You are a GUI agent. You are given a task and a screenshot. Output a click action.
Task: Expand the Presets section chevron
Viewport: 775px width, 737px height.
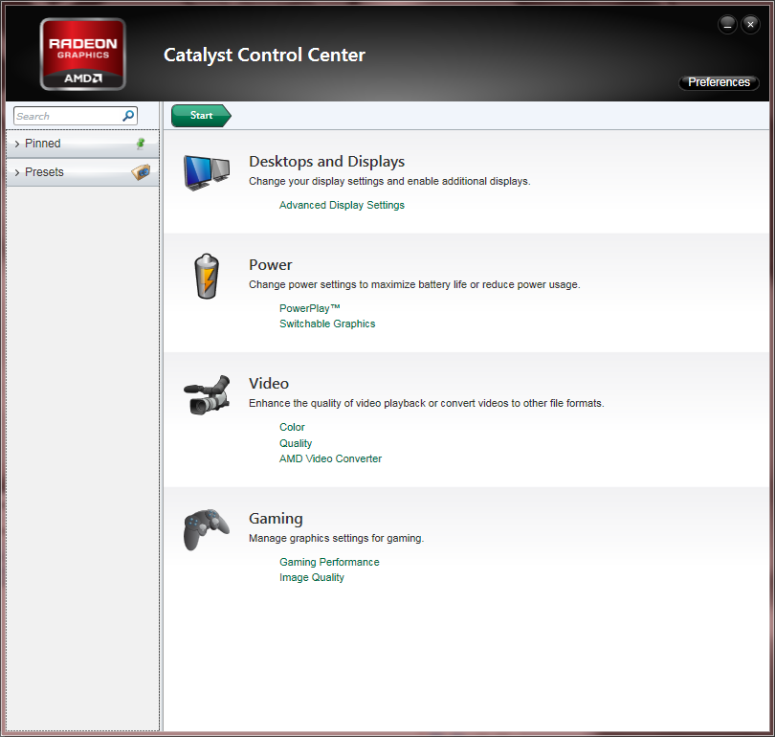(x=17, y=172)
